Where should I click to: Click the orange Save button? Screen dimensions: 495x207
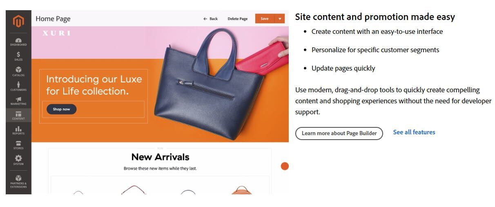(265, 19)
